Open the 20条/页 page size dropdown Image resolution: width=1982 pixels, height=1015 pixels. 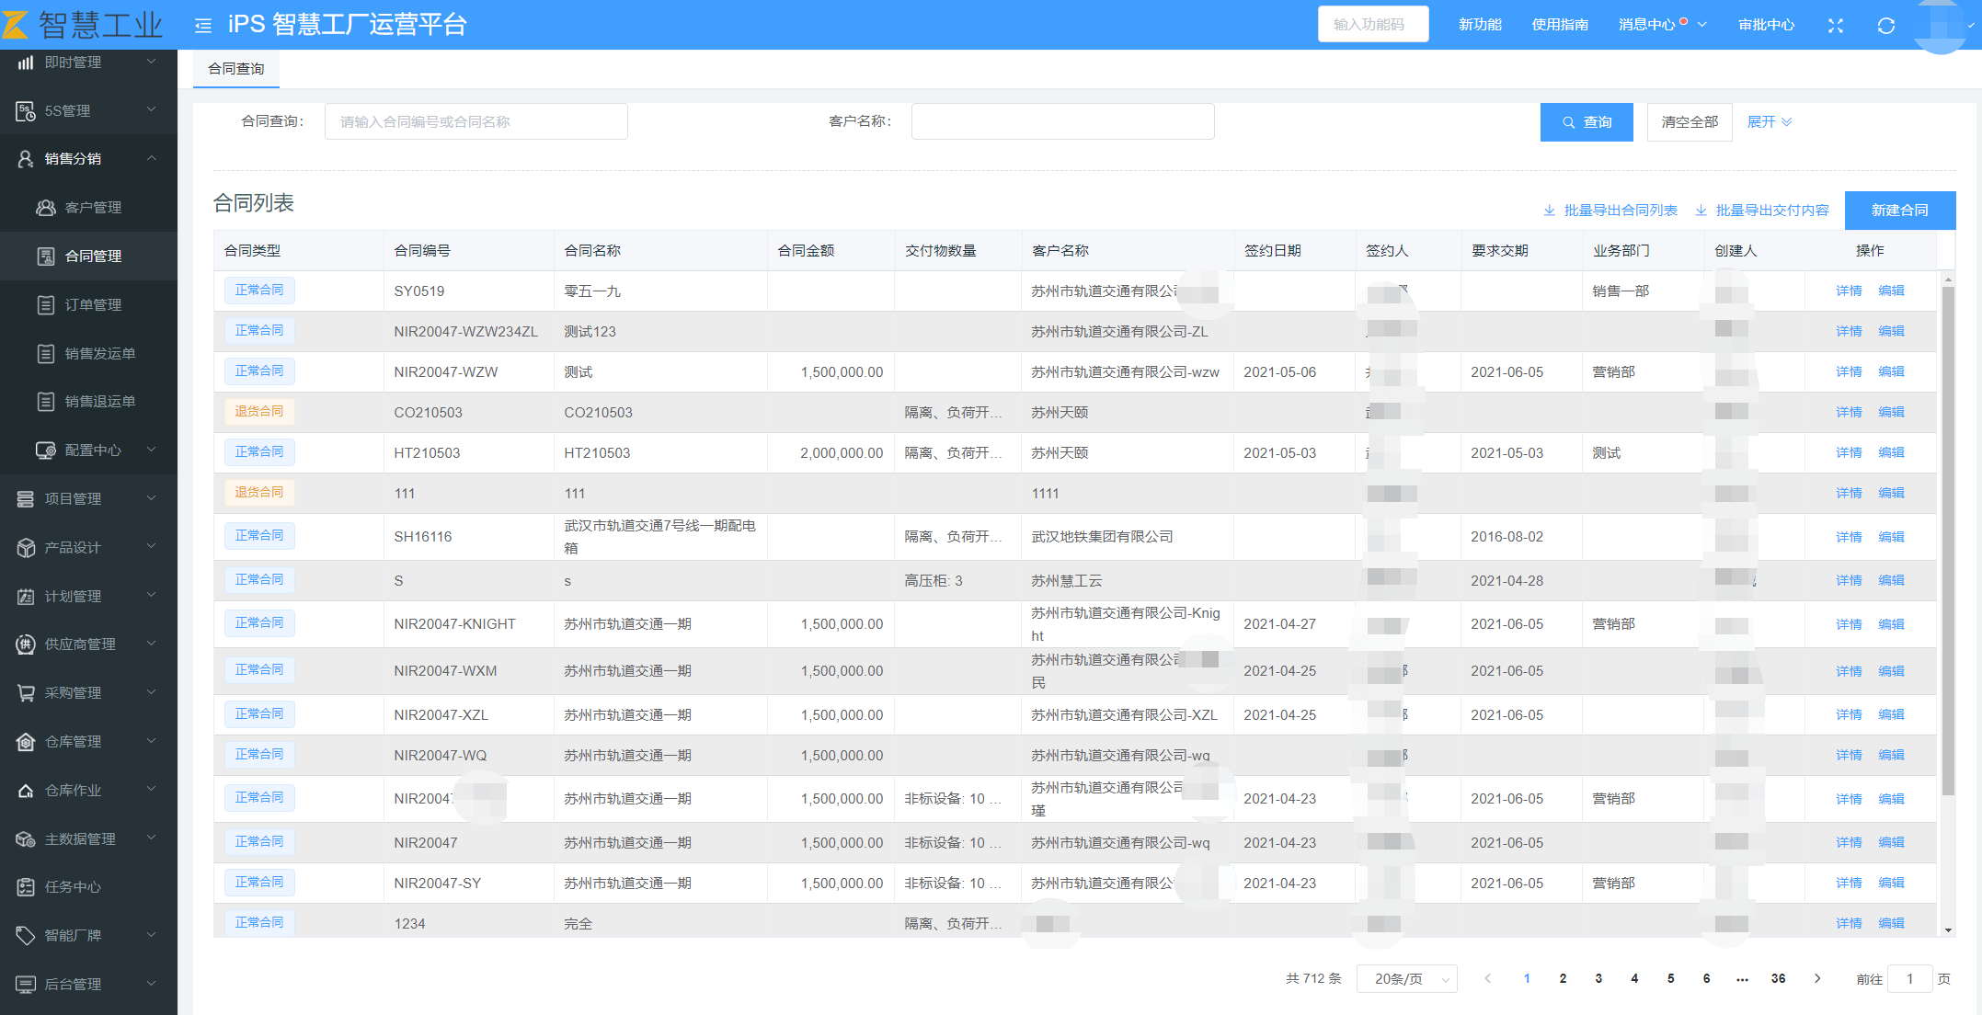1407,979
